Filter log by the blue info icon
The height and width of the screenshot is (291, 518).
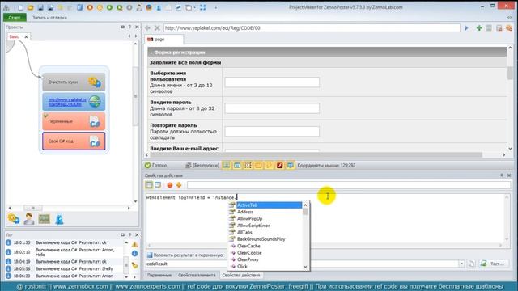135,253
